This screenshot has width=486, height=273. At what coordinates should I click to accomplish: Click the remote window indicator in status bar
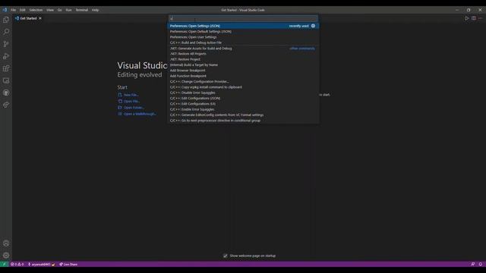pyautogui.click(x=4, y=265)
